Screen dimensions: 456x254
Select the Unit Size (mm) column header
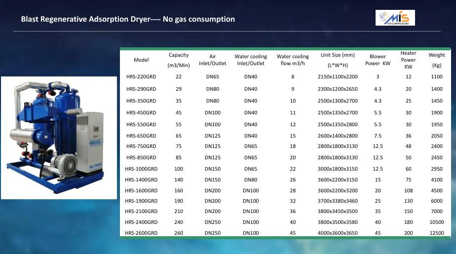click(338, 60)
